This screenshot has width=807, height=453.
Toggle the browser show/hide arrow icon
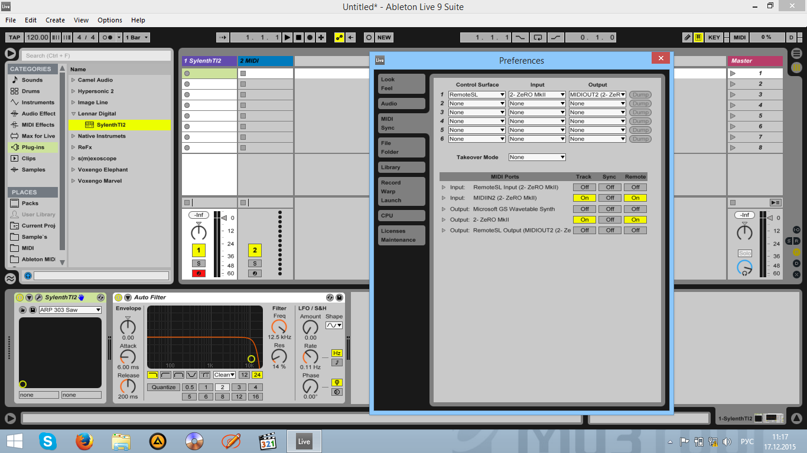pos(11,54)
